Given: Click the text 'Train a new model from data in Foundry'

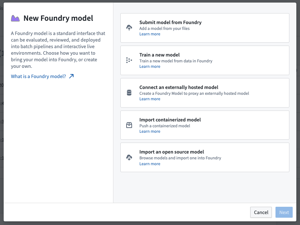Looking at the screenshot, I should [x=176, y=61].
